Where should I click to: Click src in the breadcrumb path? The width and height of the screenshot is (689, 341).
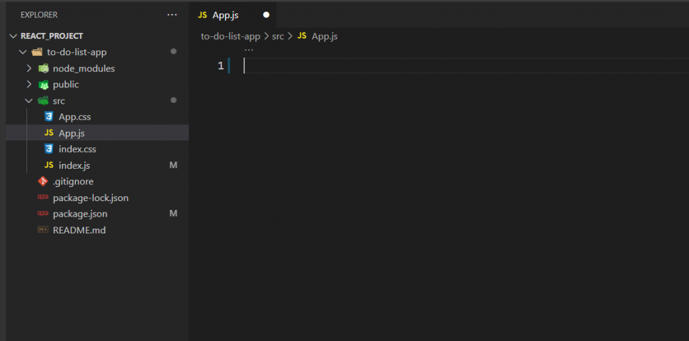pos(278,36)
